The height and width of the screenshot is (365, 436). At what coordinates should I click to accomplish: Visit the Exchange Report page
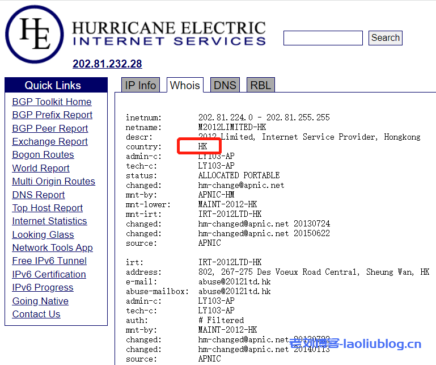[x=50, y=141]
